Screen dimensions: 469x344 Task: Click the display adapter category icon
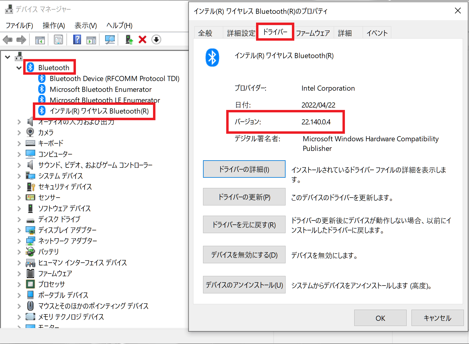tap(30, 230)
